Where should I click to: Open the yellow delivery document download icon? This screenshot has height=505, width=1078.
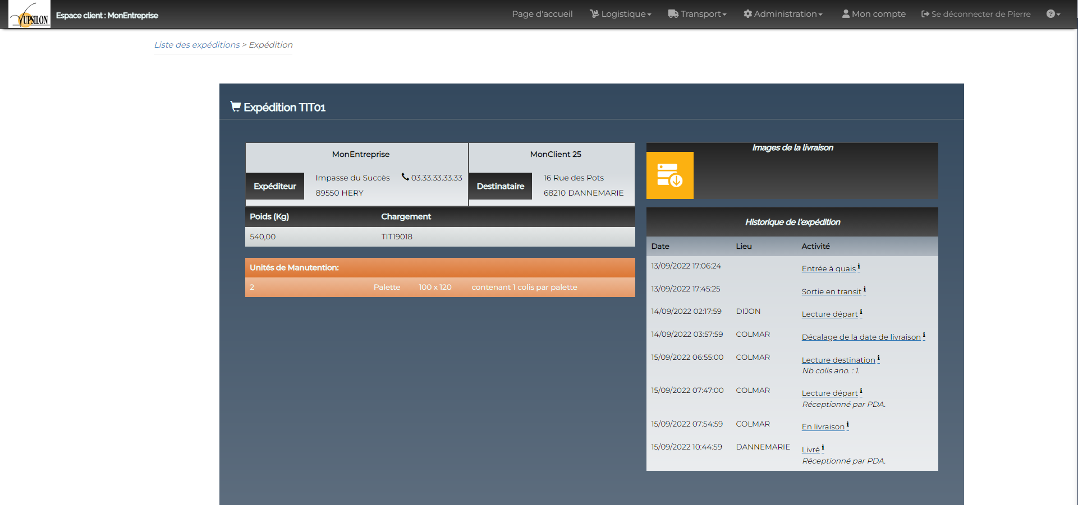(x=669, y=175)
